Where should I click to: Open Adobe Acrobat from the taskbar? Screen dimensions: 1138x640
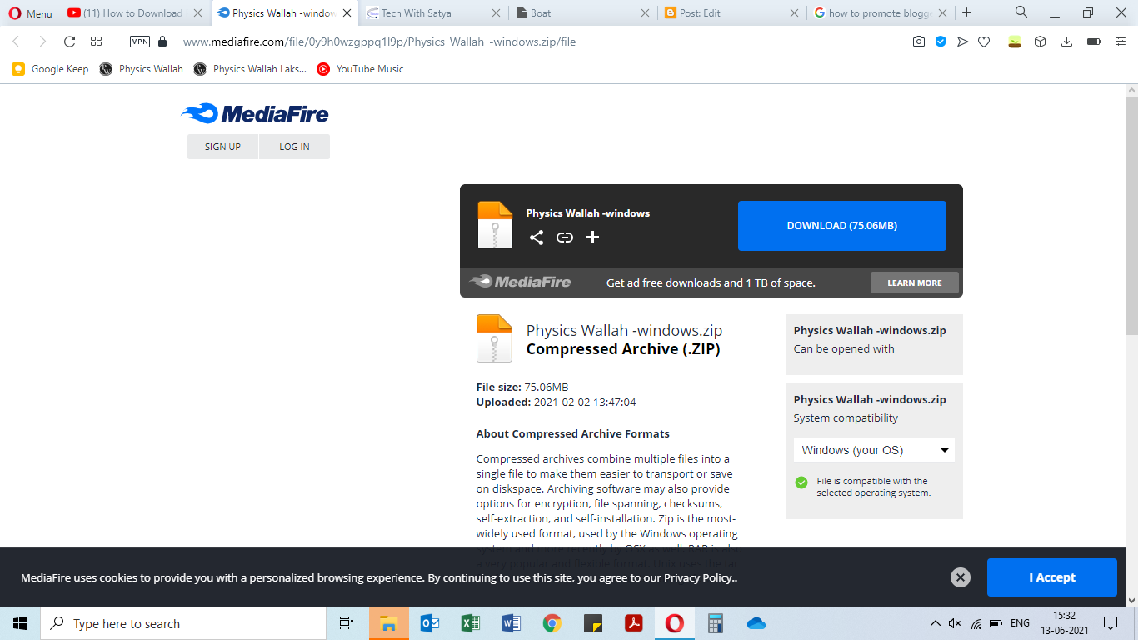click(x=633, y=623)
